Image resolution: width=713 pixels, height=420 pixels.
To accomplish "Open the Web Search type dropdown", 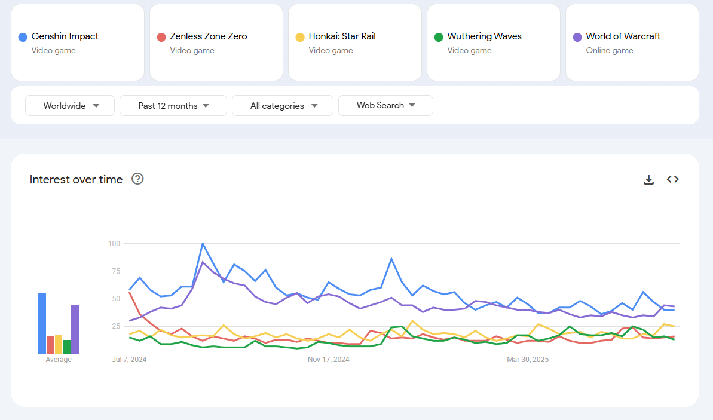I will pos(385,106).
